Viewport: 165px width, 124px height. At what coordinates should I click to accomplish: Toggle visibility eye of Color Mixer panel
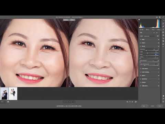coord(158,69)
